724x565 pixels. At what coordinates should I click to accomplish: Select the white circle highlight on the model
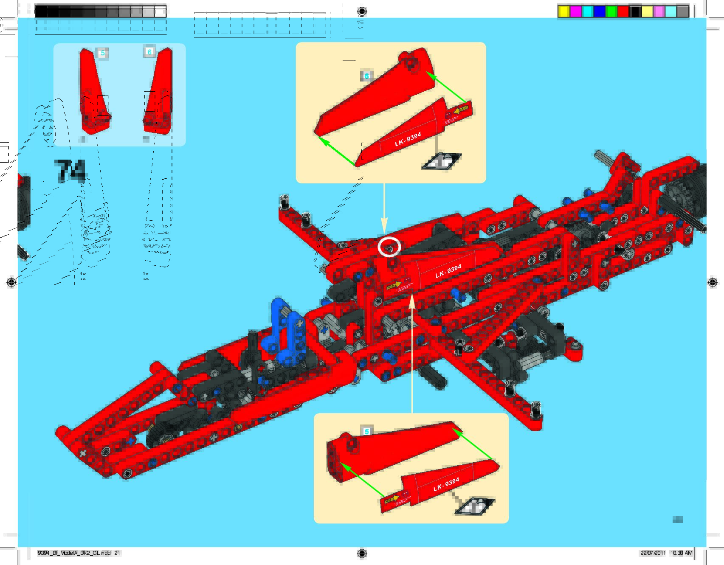tap(389, 247)
